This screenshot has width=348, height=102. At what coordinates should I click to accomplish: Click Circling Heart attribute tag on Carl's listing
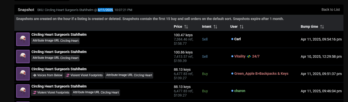[55, 41]
